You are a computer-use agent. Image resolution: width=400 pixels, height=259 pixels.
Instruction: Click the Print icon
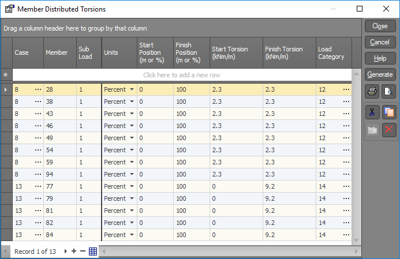coord(372,91)
